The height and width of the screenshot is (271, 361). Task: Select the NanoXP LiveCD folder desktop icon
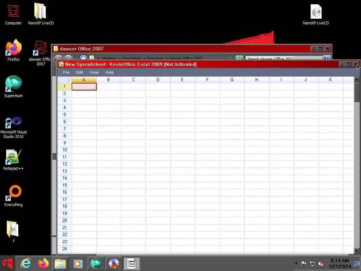pos(41,14)
